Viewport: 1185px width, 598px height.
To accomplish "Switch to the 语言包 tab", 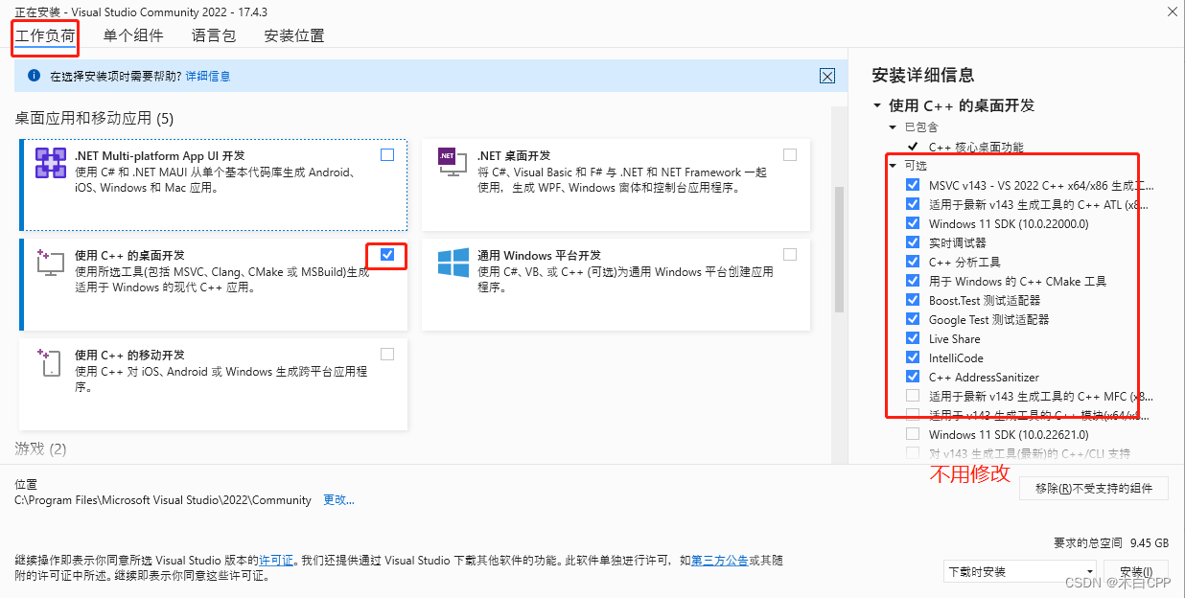I will [x=214, y=36].
